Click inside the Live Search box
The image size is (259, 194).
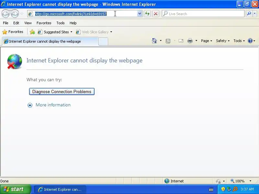203,14
